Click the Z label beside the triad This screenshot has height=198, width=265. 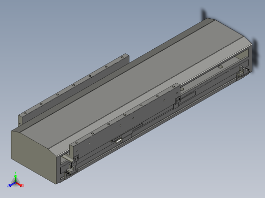(x=8, y=185)
